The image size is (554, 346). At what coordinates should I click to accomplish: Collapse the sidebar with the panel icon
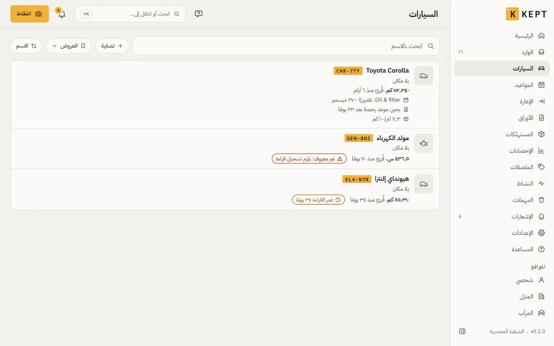click(462, 331)
